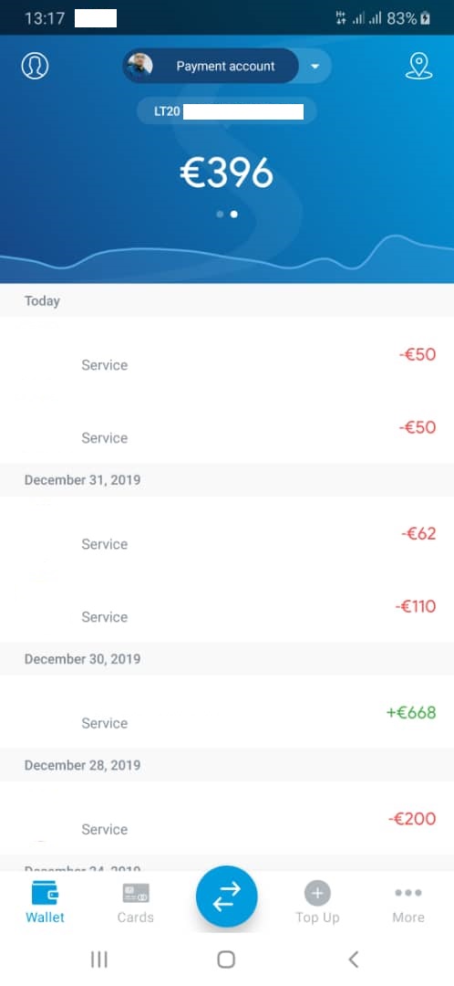Tap the Android home button

pyautogui.click(x=226, y=959)
